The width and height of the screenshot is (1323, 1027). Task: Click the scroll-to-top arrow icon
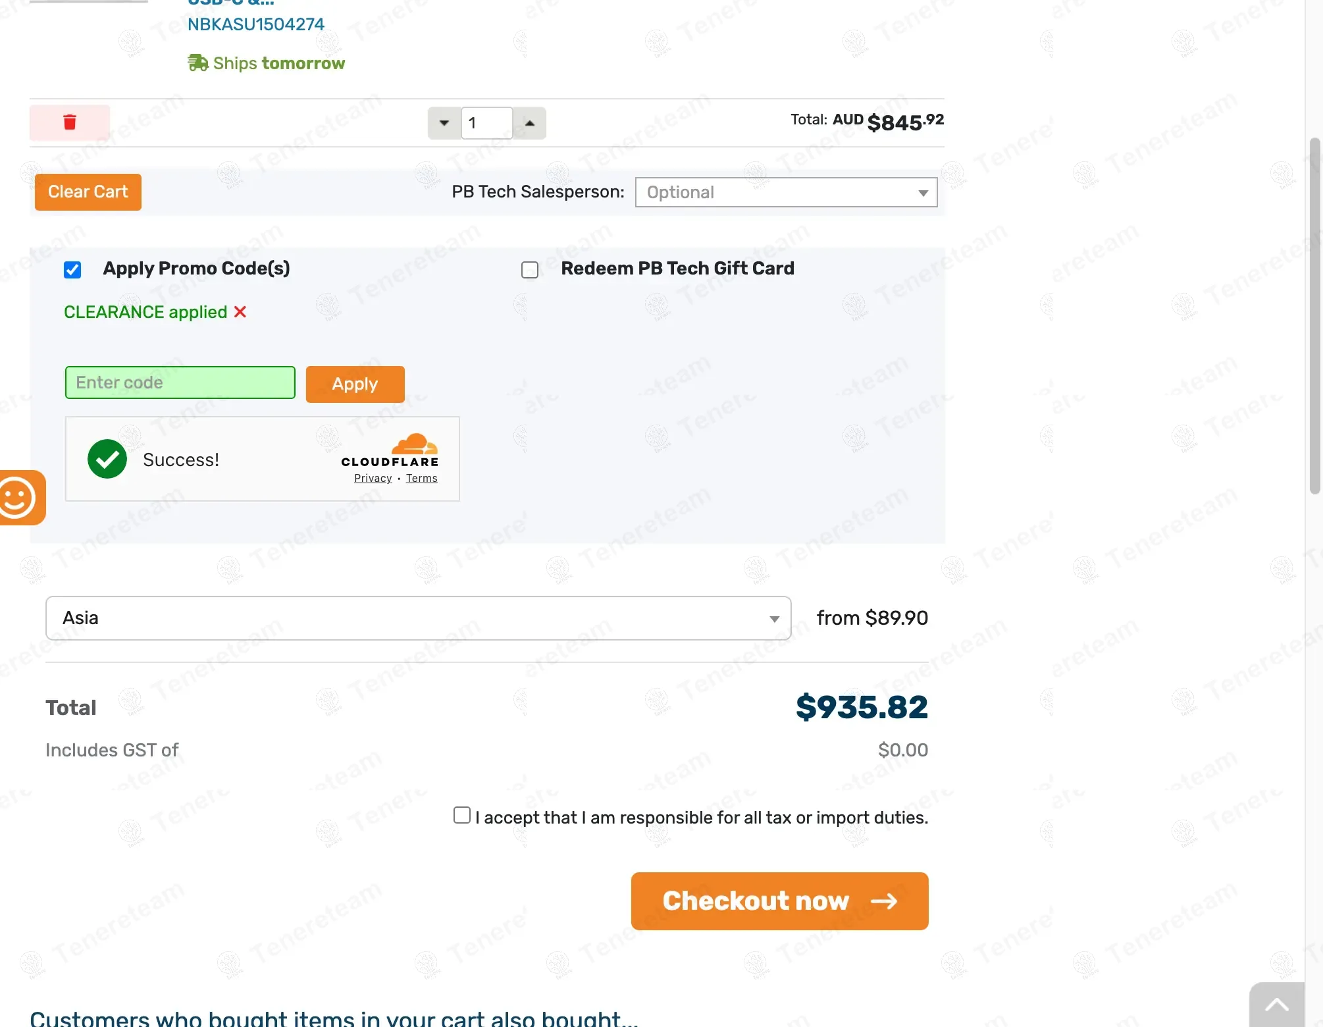1276,1005
